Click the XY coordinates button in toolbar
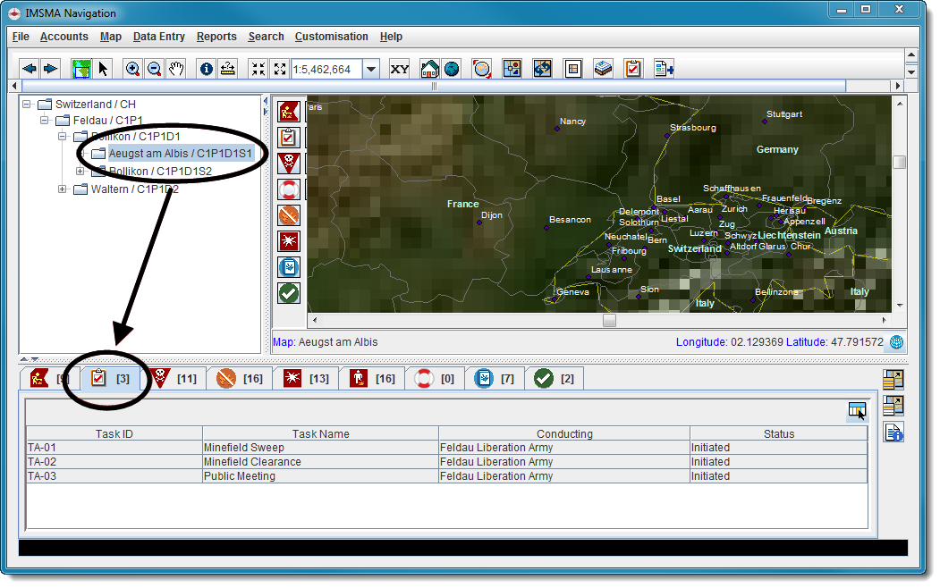 click(x=399, y=69)
